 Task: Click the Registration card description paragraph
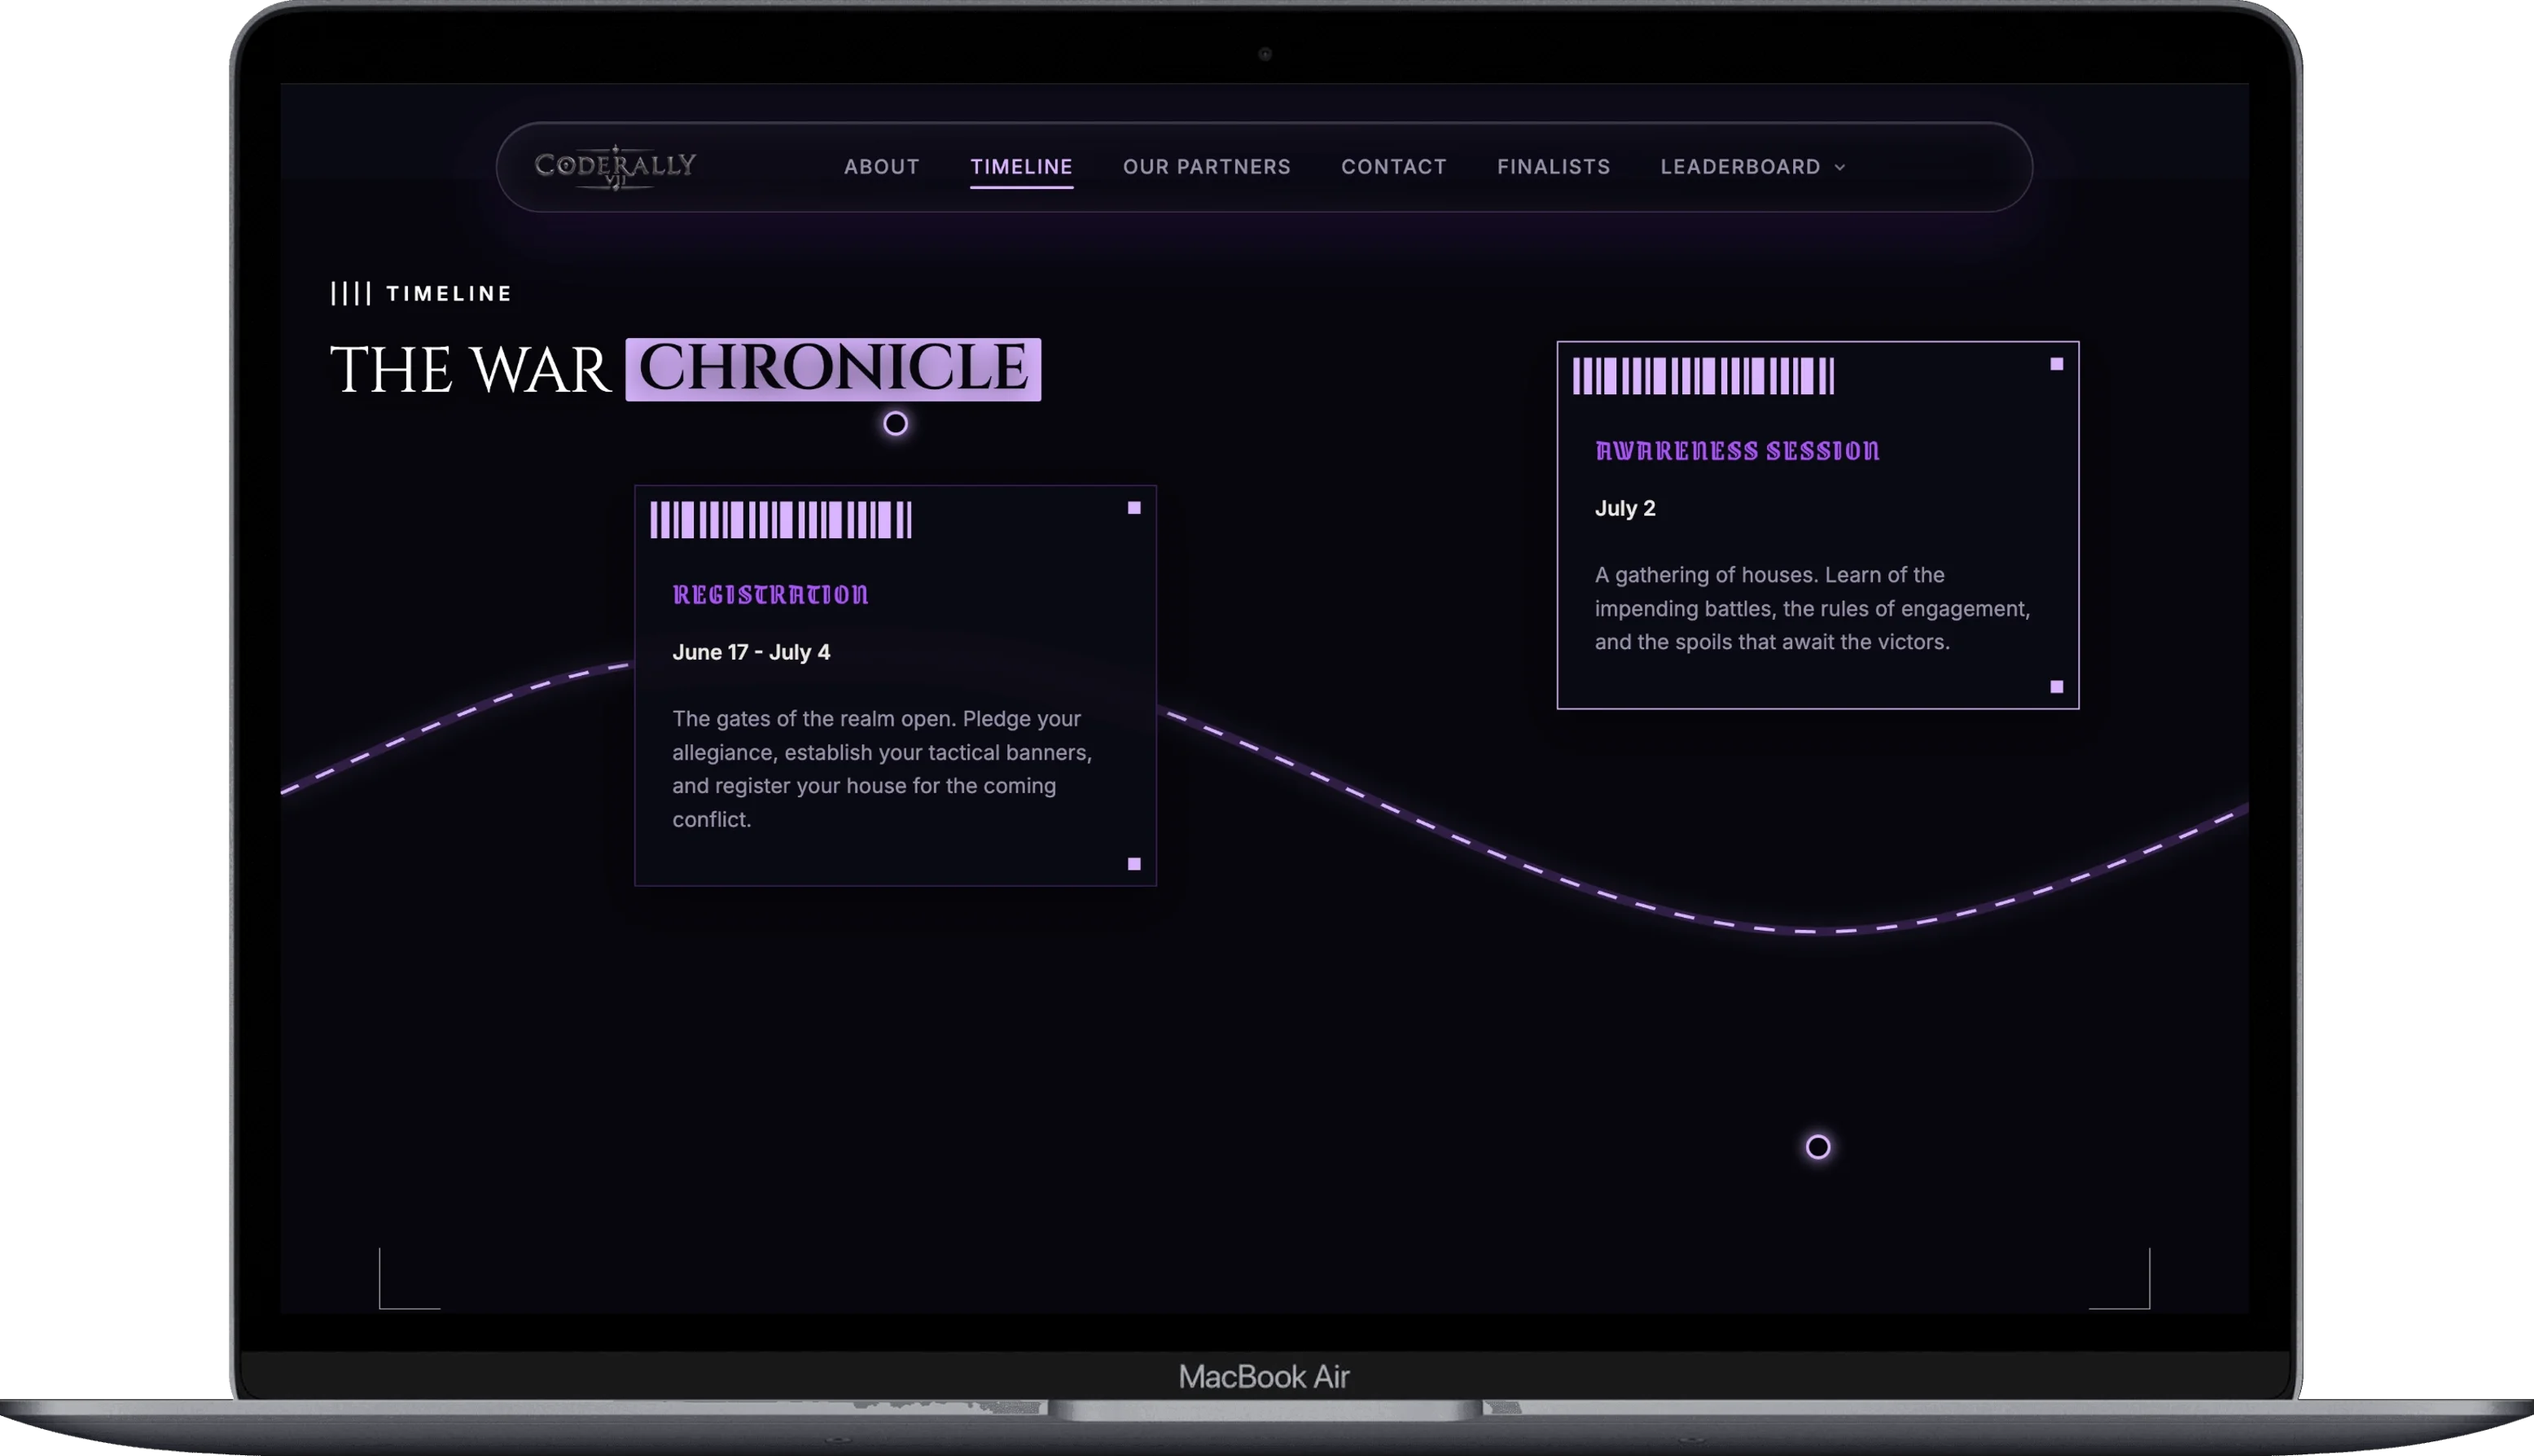[883, 769]
